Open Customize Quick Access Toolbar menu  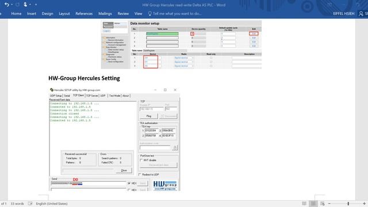pyautogui.click(x=36, y=5)
